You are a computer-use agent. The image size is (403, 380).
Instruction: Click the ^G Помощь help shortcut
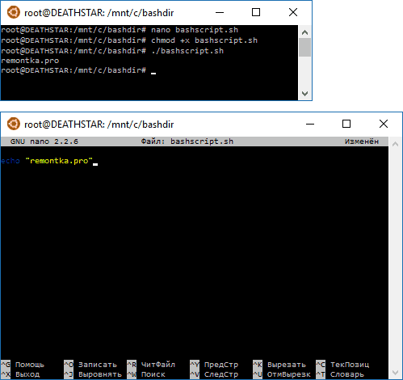click(x=23, y=365)
